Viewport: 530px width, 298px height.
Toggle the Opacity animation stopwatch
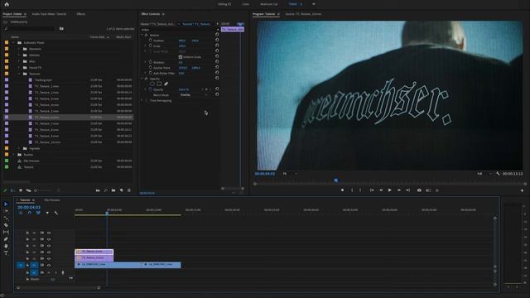(x=151, y=89)
